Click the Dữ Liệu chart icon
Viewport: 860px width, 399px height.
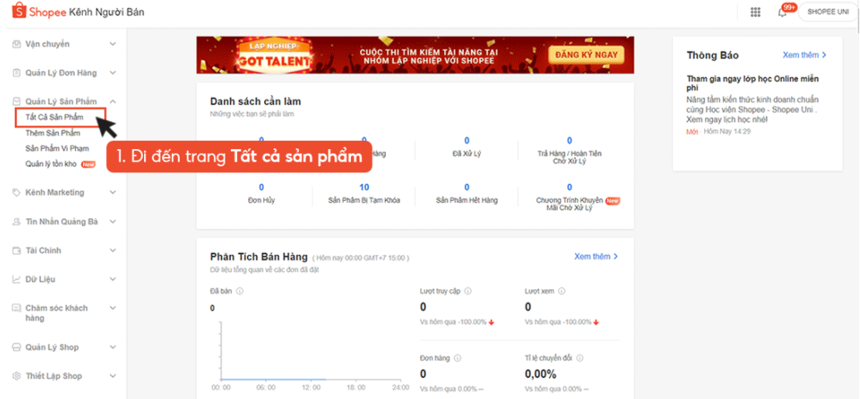tap(16, 279)
